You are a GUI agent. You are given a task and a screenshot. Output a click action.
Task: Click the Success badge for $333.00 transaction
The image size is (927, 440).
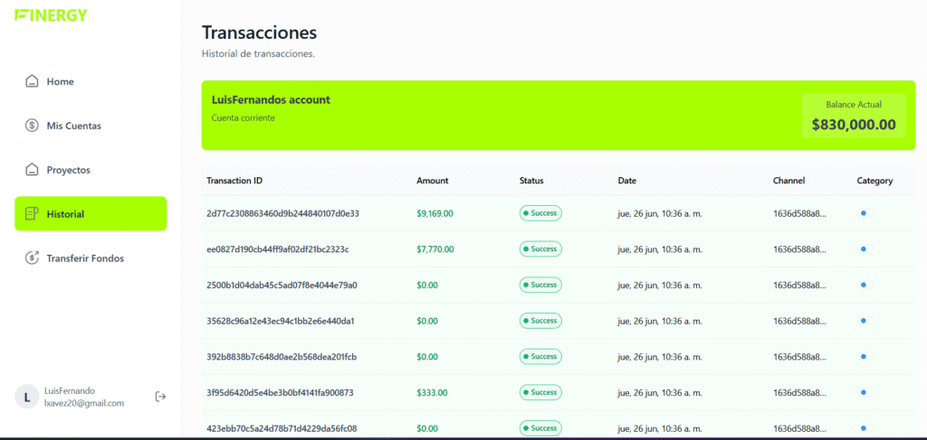540,392
